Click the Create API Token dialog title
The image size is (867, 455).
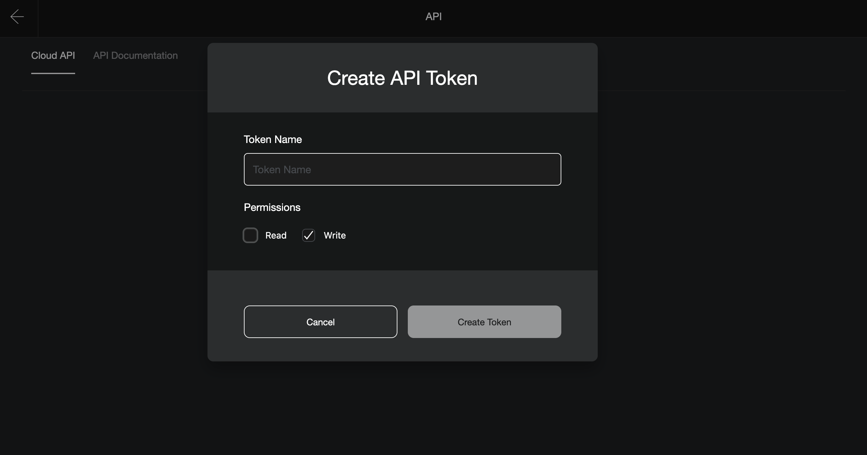pos(402,78)
